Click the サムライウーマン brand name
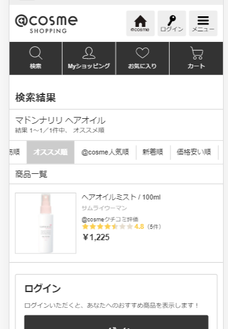This screenshot has height=329, width=228. click(104, 208)
